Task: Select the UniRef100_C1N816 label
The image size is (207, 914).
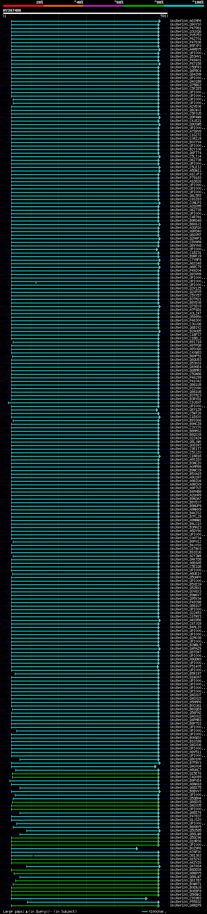Action: (186, 456)
